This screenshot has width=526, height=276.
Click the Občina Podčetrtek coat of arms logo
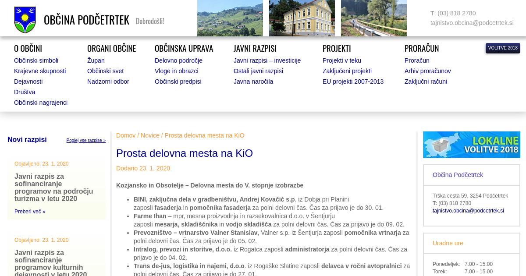[25, 20]
